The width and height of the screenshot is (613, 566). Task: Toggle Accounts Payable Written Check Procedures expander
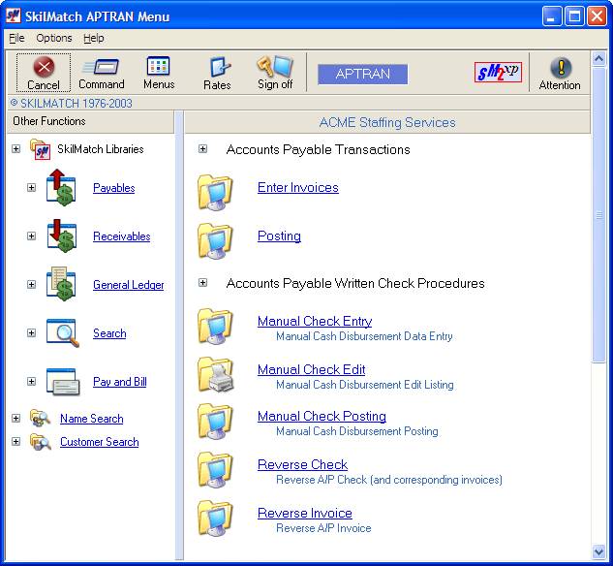click(202, 283)
